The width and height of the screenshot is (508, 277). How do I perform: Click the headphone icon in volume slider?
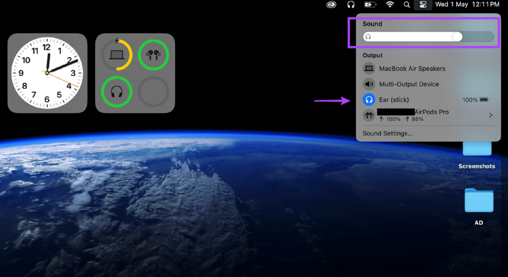click(368, 37)
